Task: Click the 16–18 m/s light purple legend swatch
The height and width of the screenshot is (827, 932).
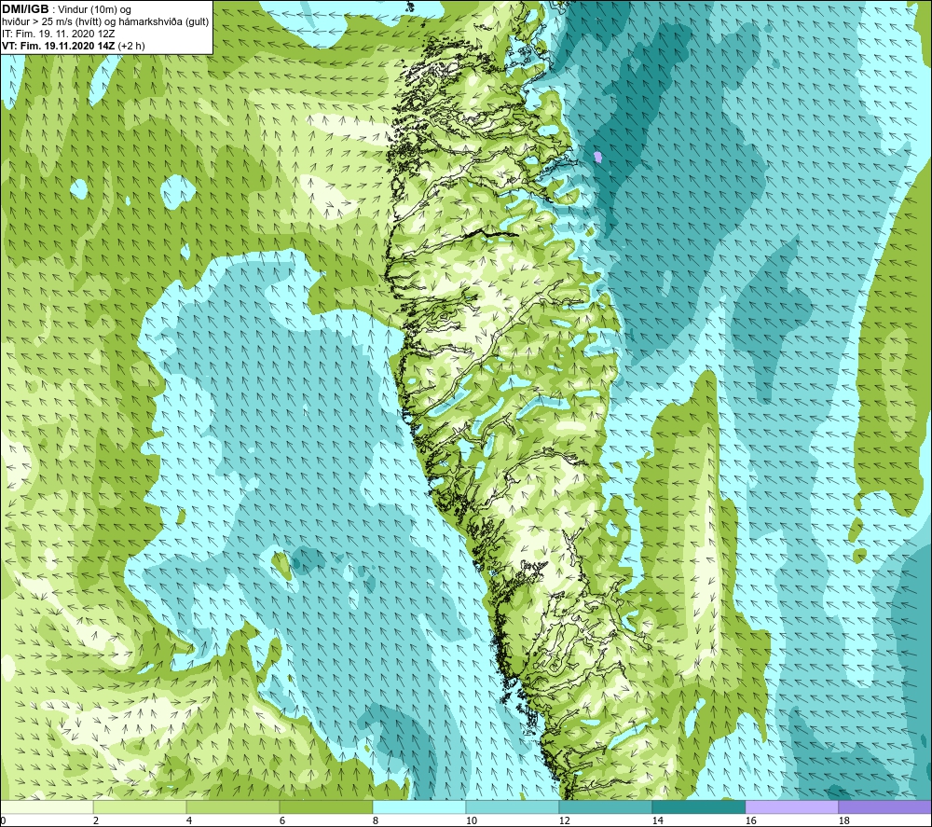Action: pos(791,806)
